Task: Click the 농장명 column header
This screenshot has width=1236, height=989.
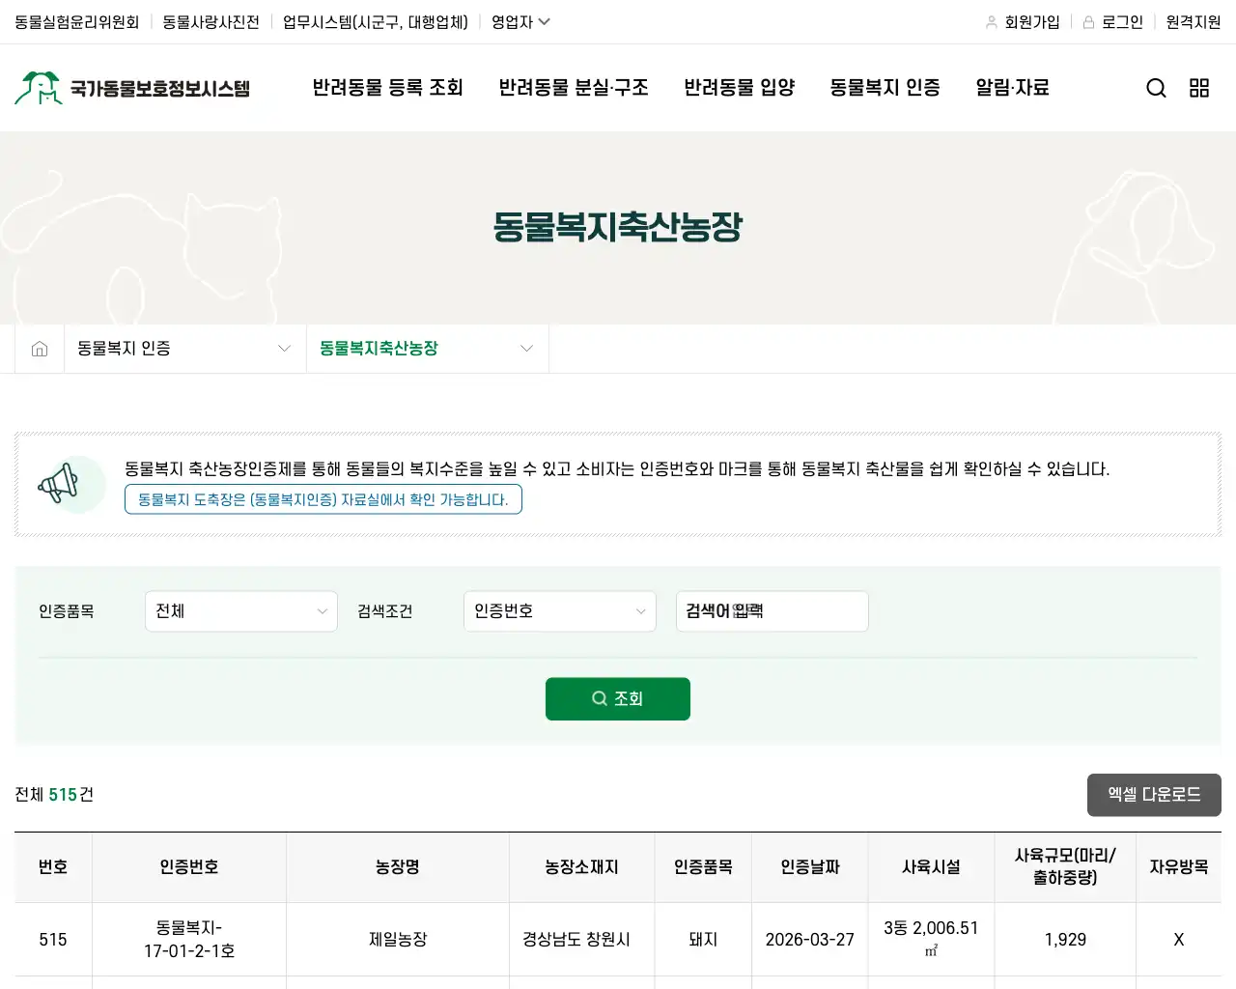Action: click(x=398, y=867)
